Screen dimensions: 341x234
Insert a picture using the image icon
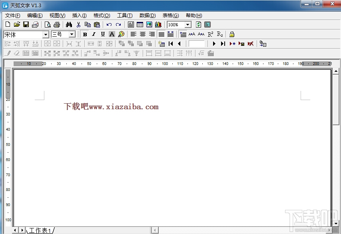coord(149,24)
